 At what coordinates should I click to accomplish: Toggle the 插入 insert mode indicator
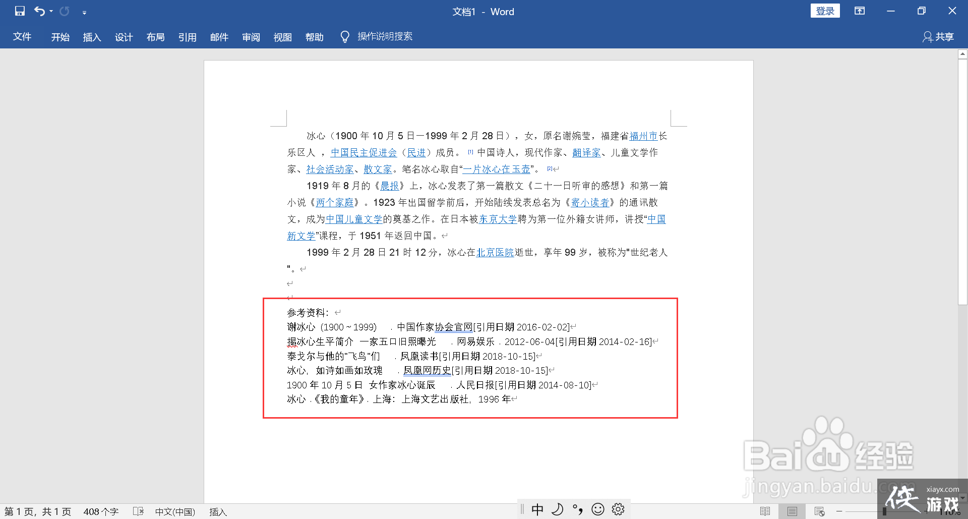(218, 512)
